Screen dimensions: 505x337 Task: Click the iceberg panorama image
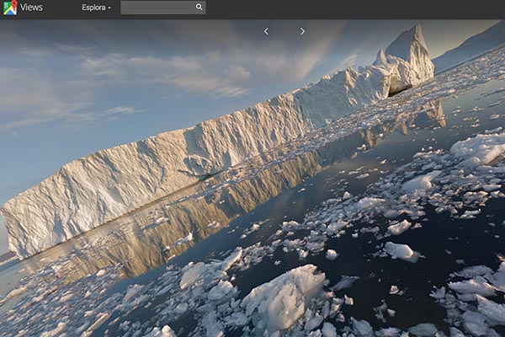(252, 178)
